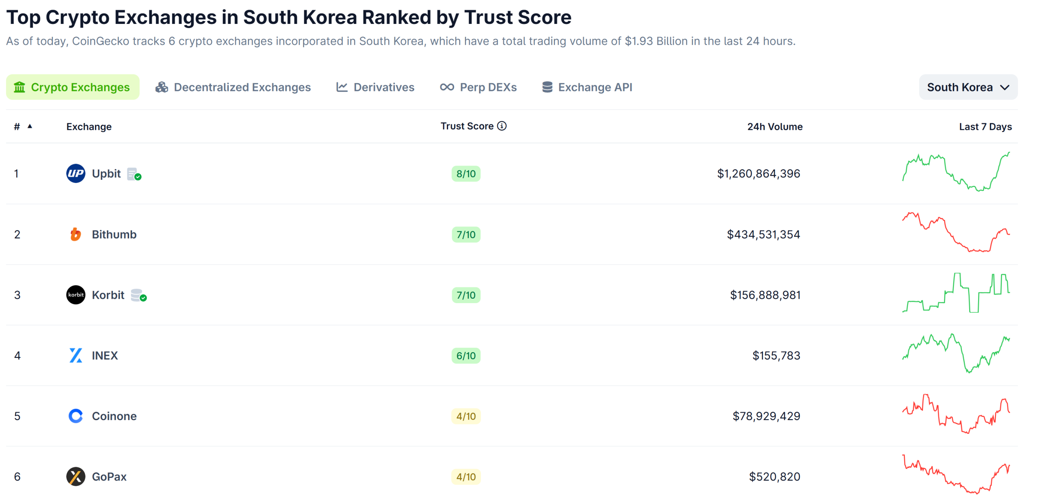This screenshot has height=502, width=1039.
Task: Click the reserves badge next to Korbit
Action: 138,295
